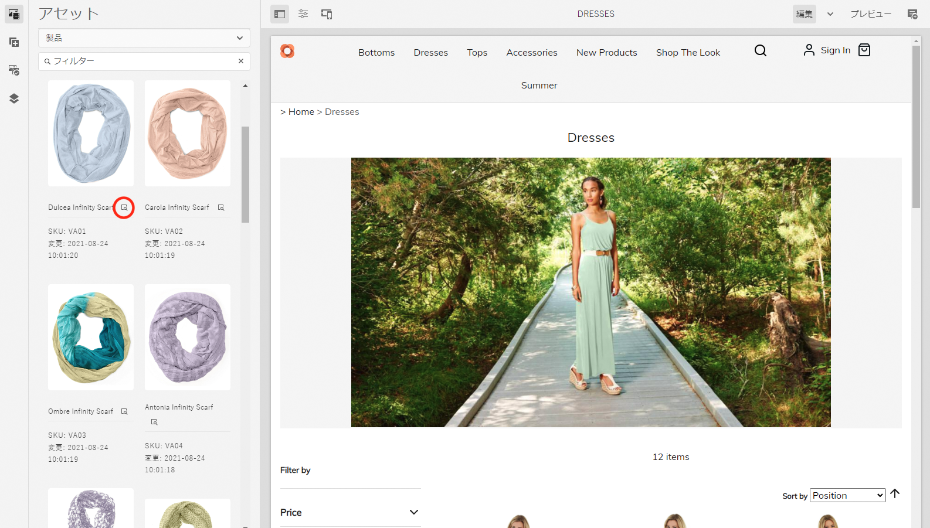Open Carola Infinity Scarf product details icon

coord(221,207)
